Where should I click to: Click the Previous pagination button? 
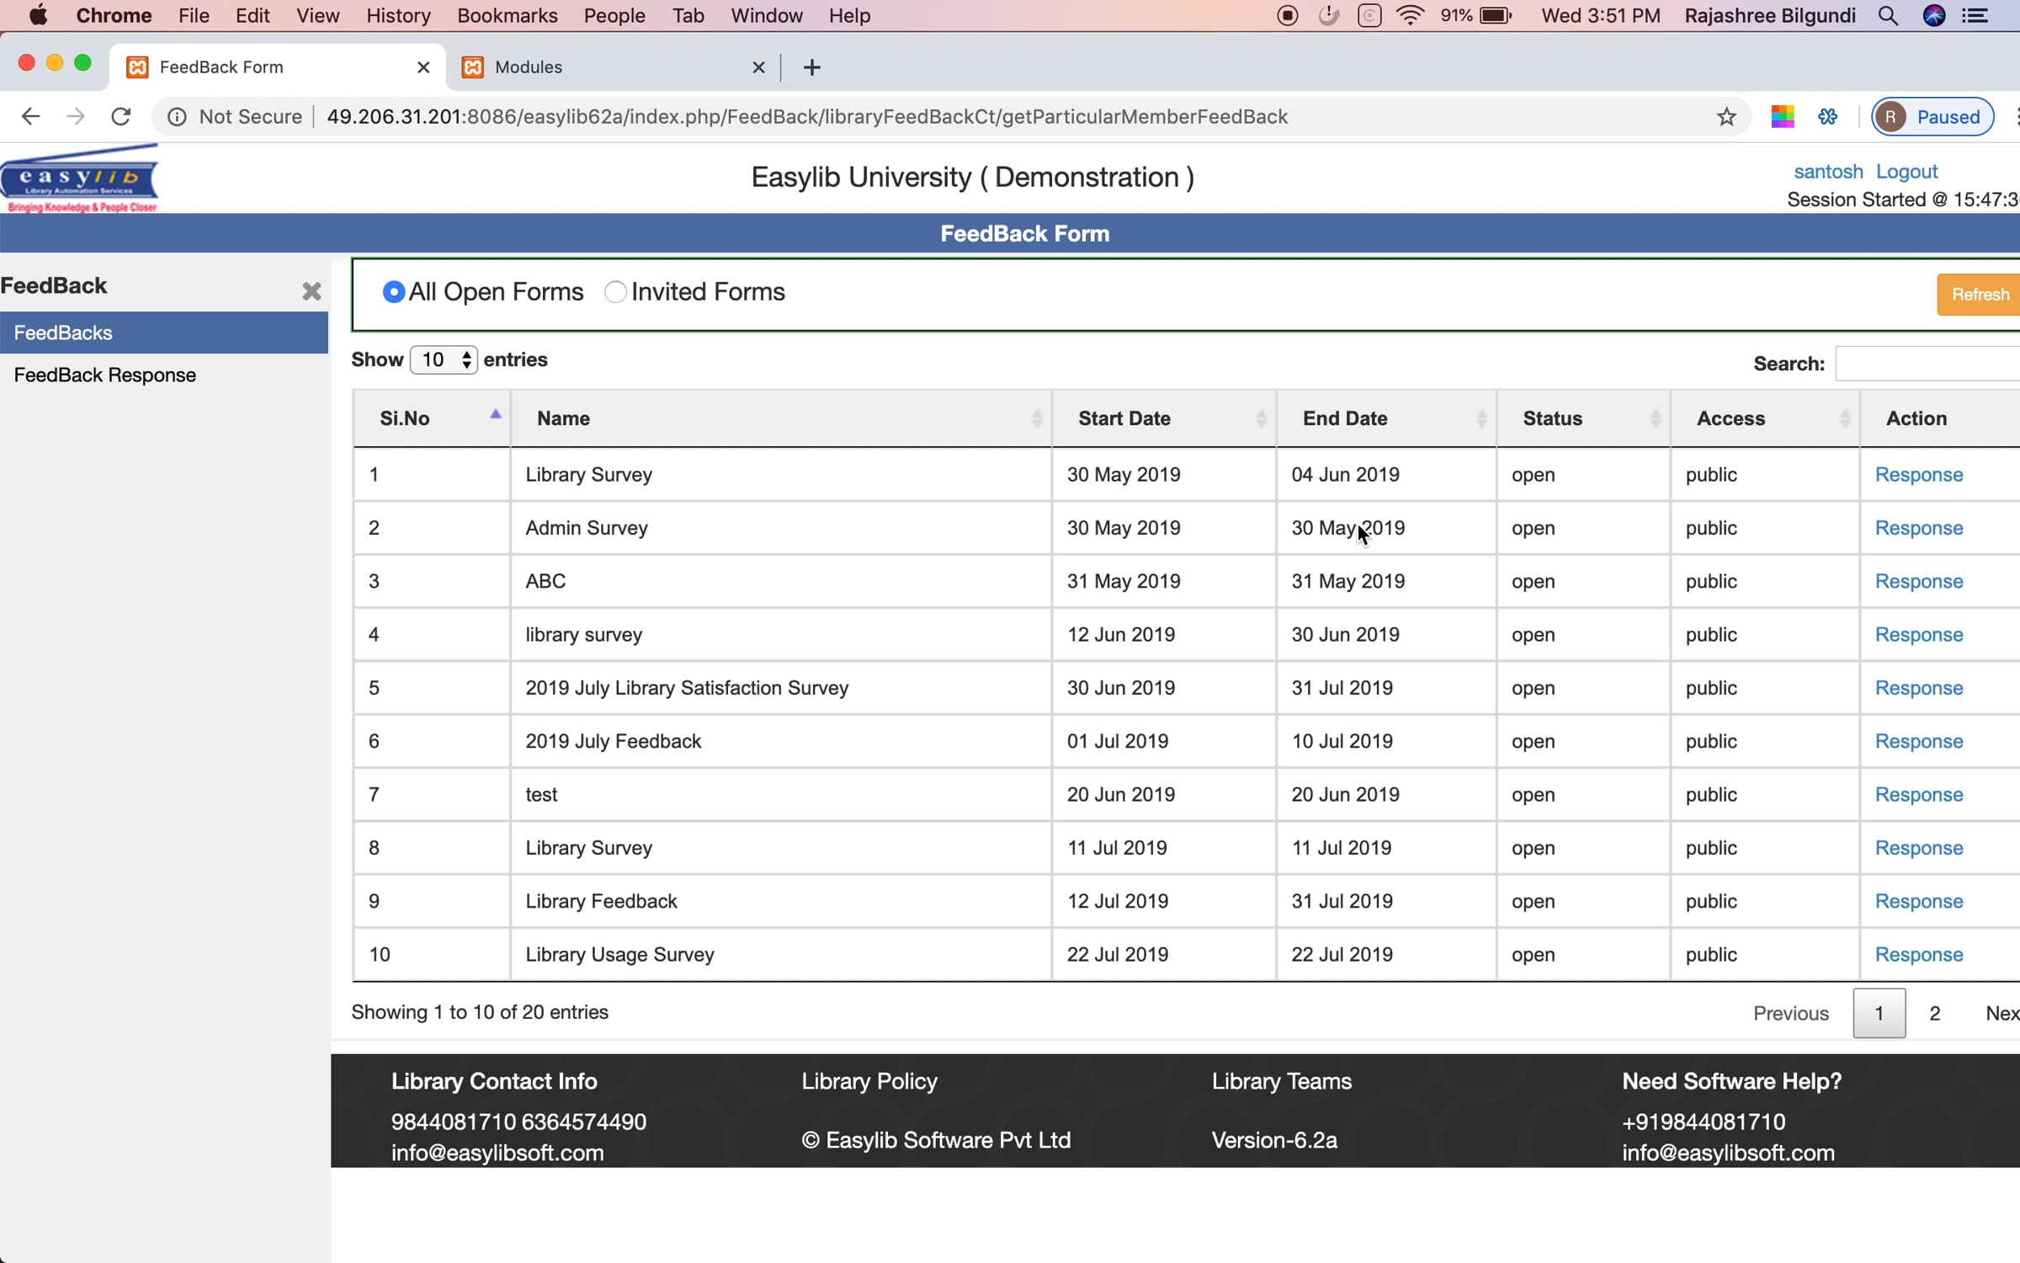point(1791,1013)
